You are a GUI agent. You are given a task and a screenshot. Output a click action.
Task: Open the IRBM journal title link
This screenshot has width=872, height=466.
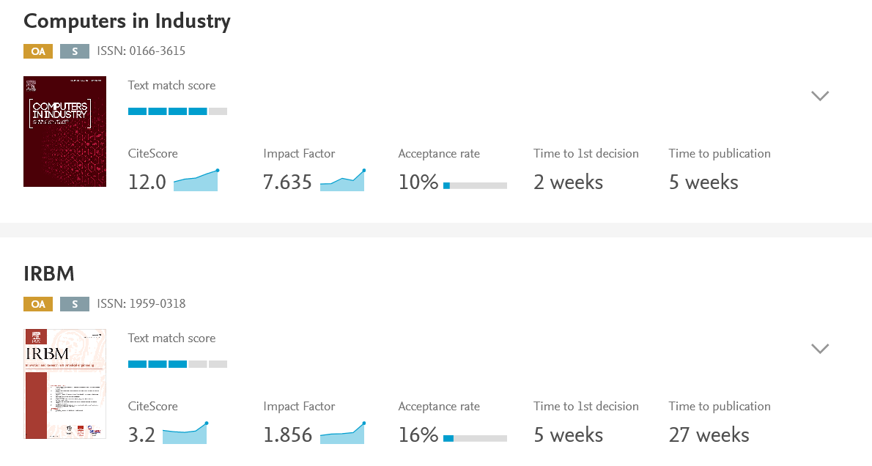point(49,274)
